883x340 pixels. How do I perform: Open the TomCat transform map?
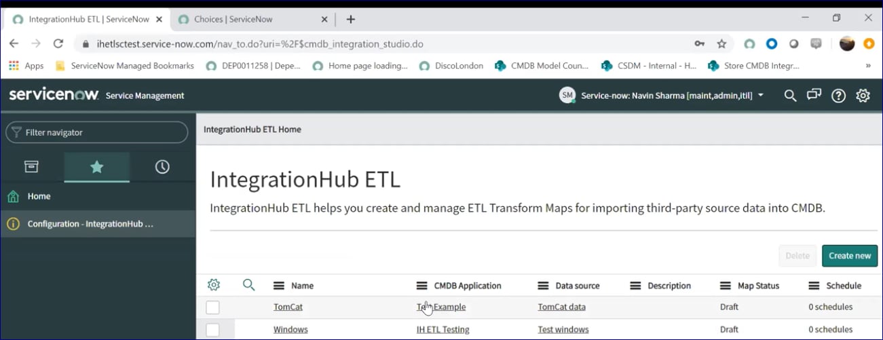pyautogui.click(x=288, y=307)
